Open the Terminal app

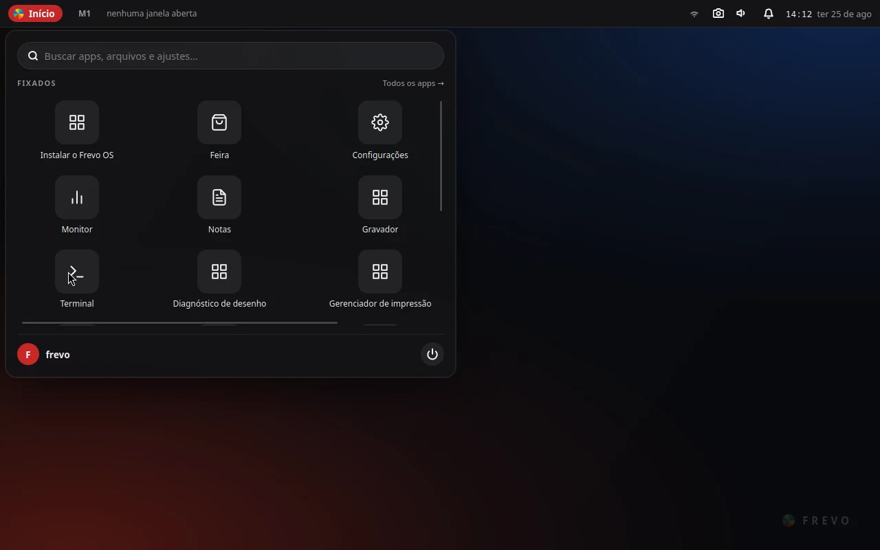(x=77, y=272)
